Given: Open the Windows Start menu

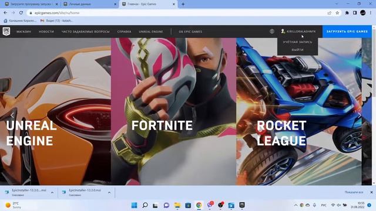Looking at the screenshot, I should click(x=135, y=205).
